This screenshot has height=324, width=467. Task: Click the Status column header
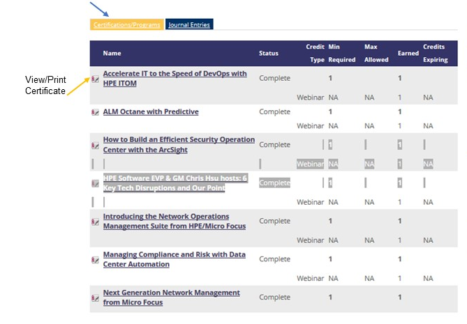coord(268,53)
